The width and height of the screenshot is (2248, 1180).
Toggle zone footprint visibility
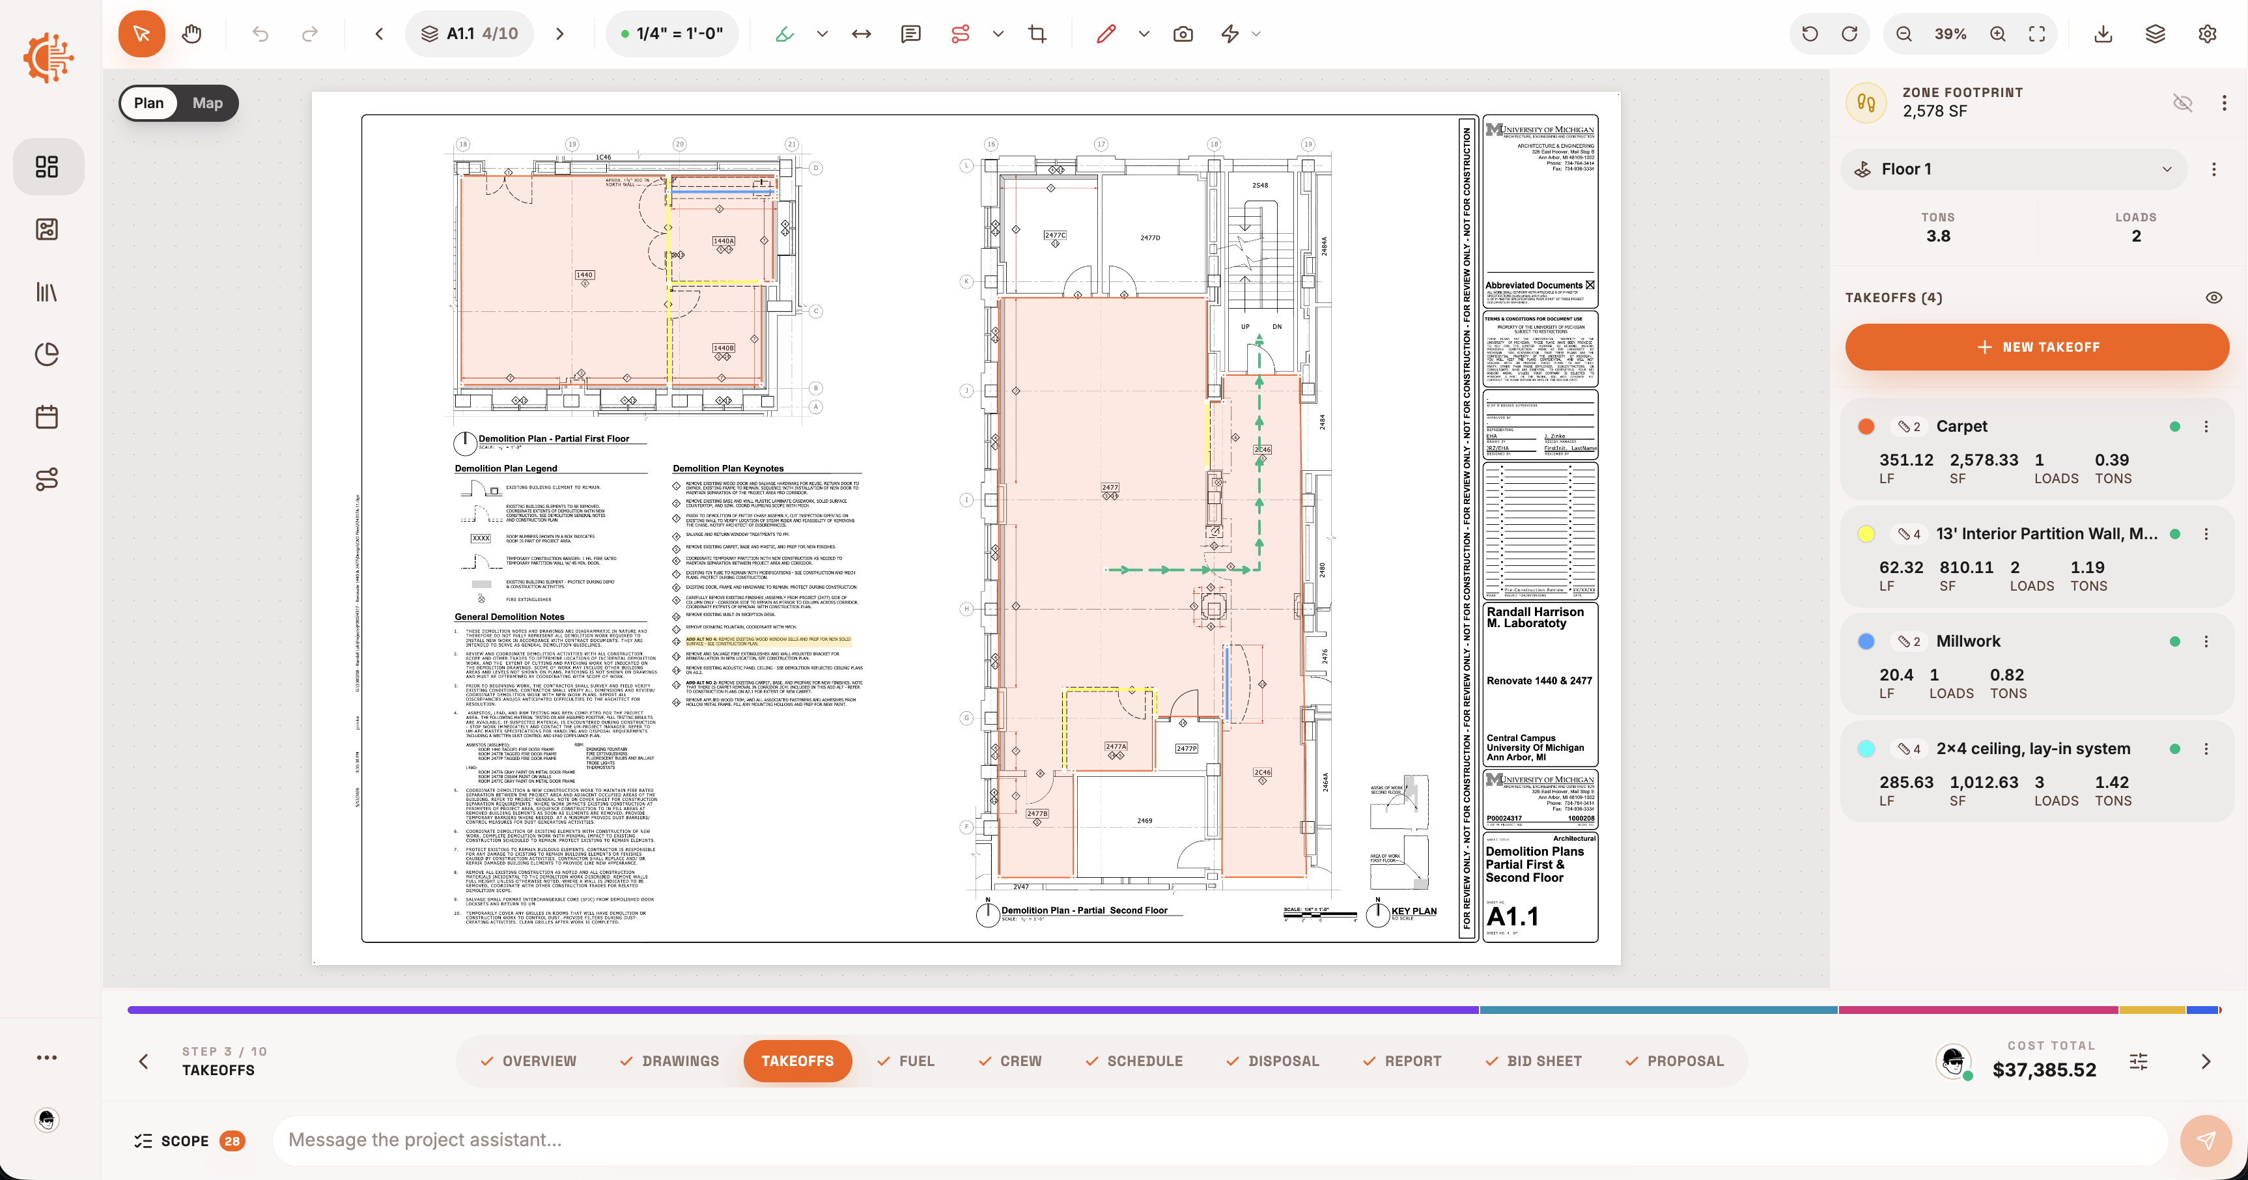[x=2182, y=103]
